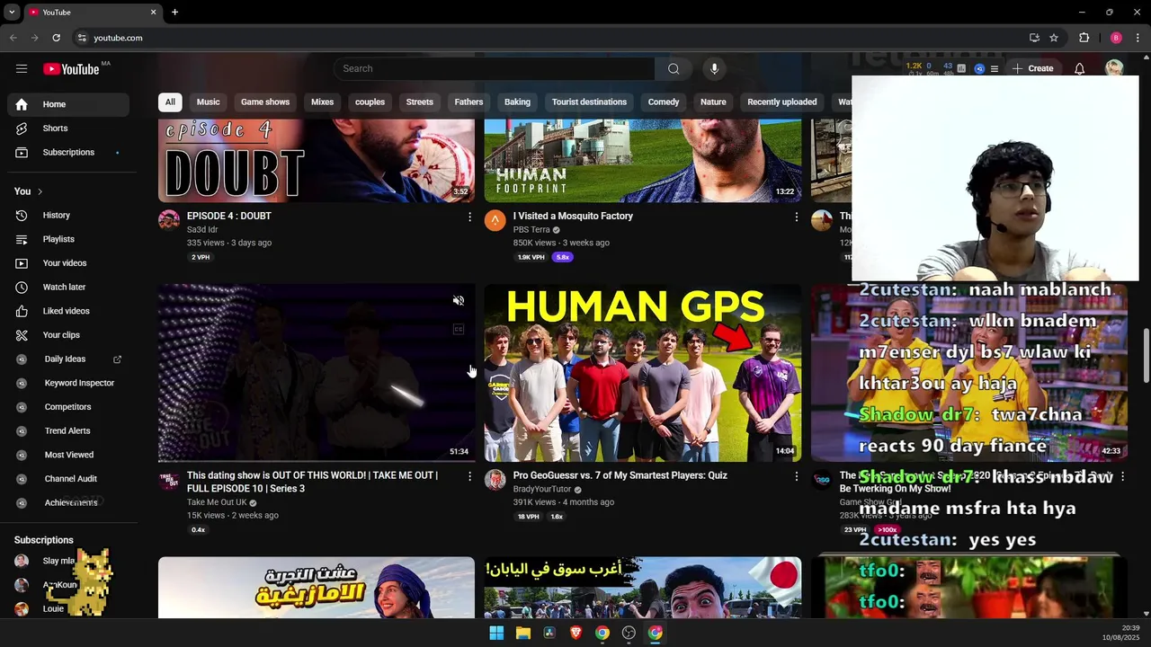The height and width of the screenshot is (647, 1151).
Task: Open the Sa3d Idr channel link
Action: (202, 230)
